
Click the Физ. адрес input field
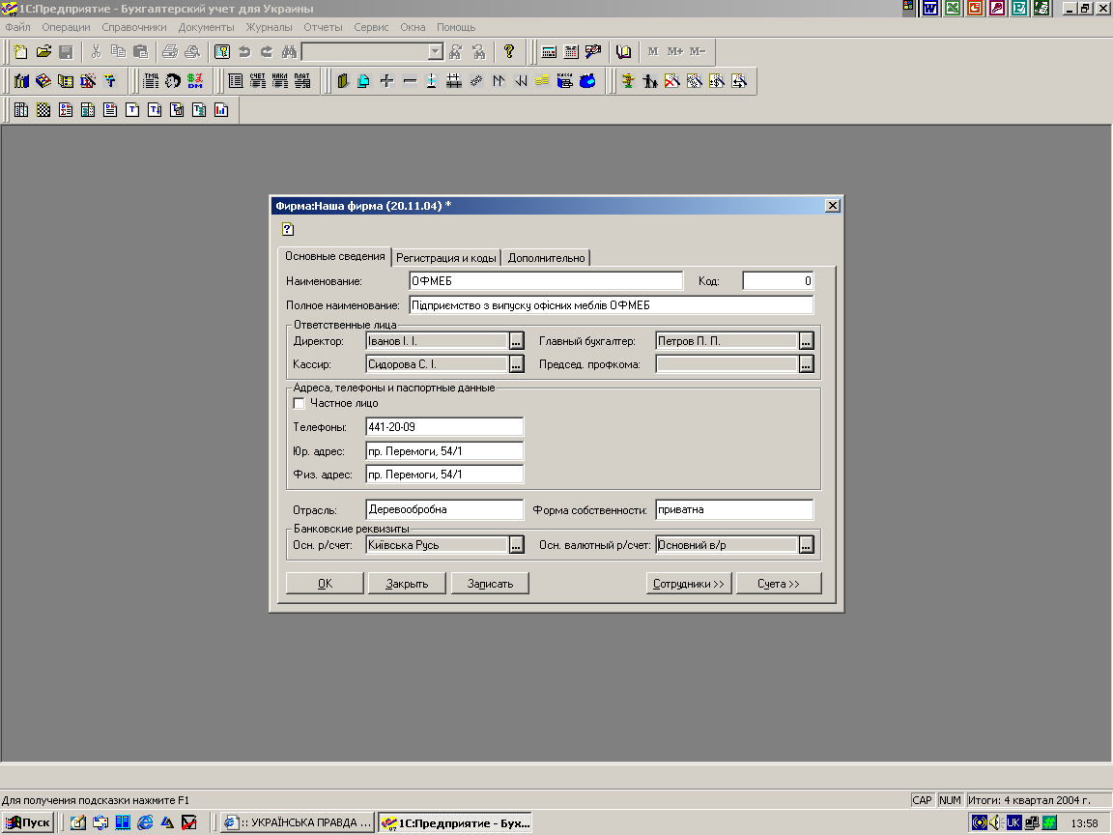pos(444,475)
